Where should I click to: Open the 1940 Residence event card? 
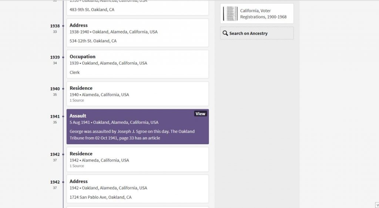click(137, 94)
